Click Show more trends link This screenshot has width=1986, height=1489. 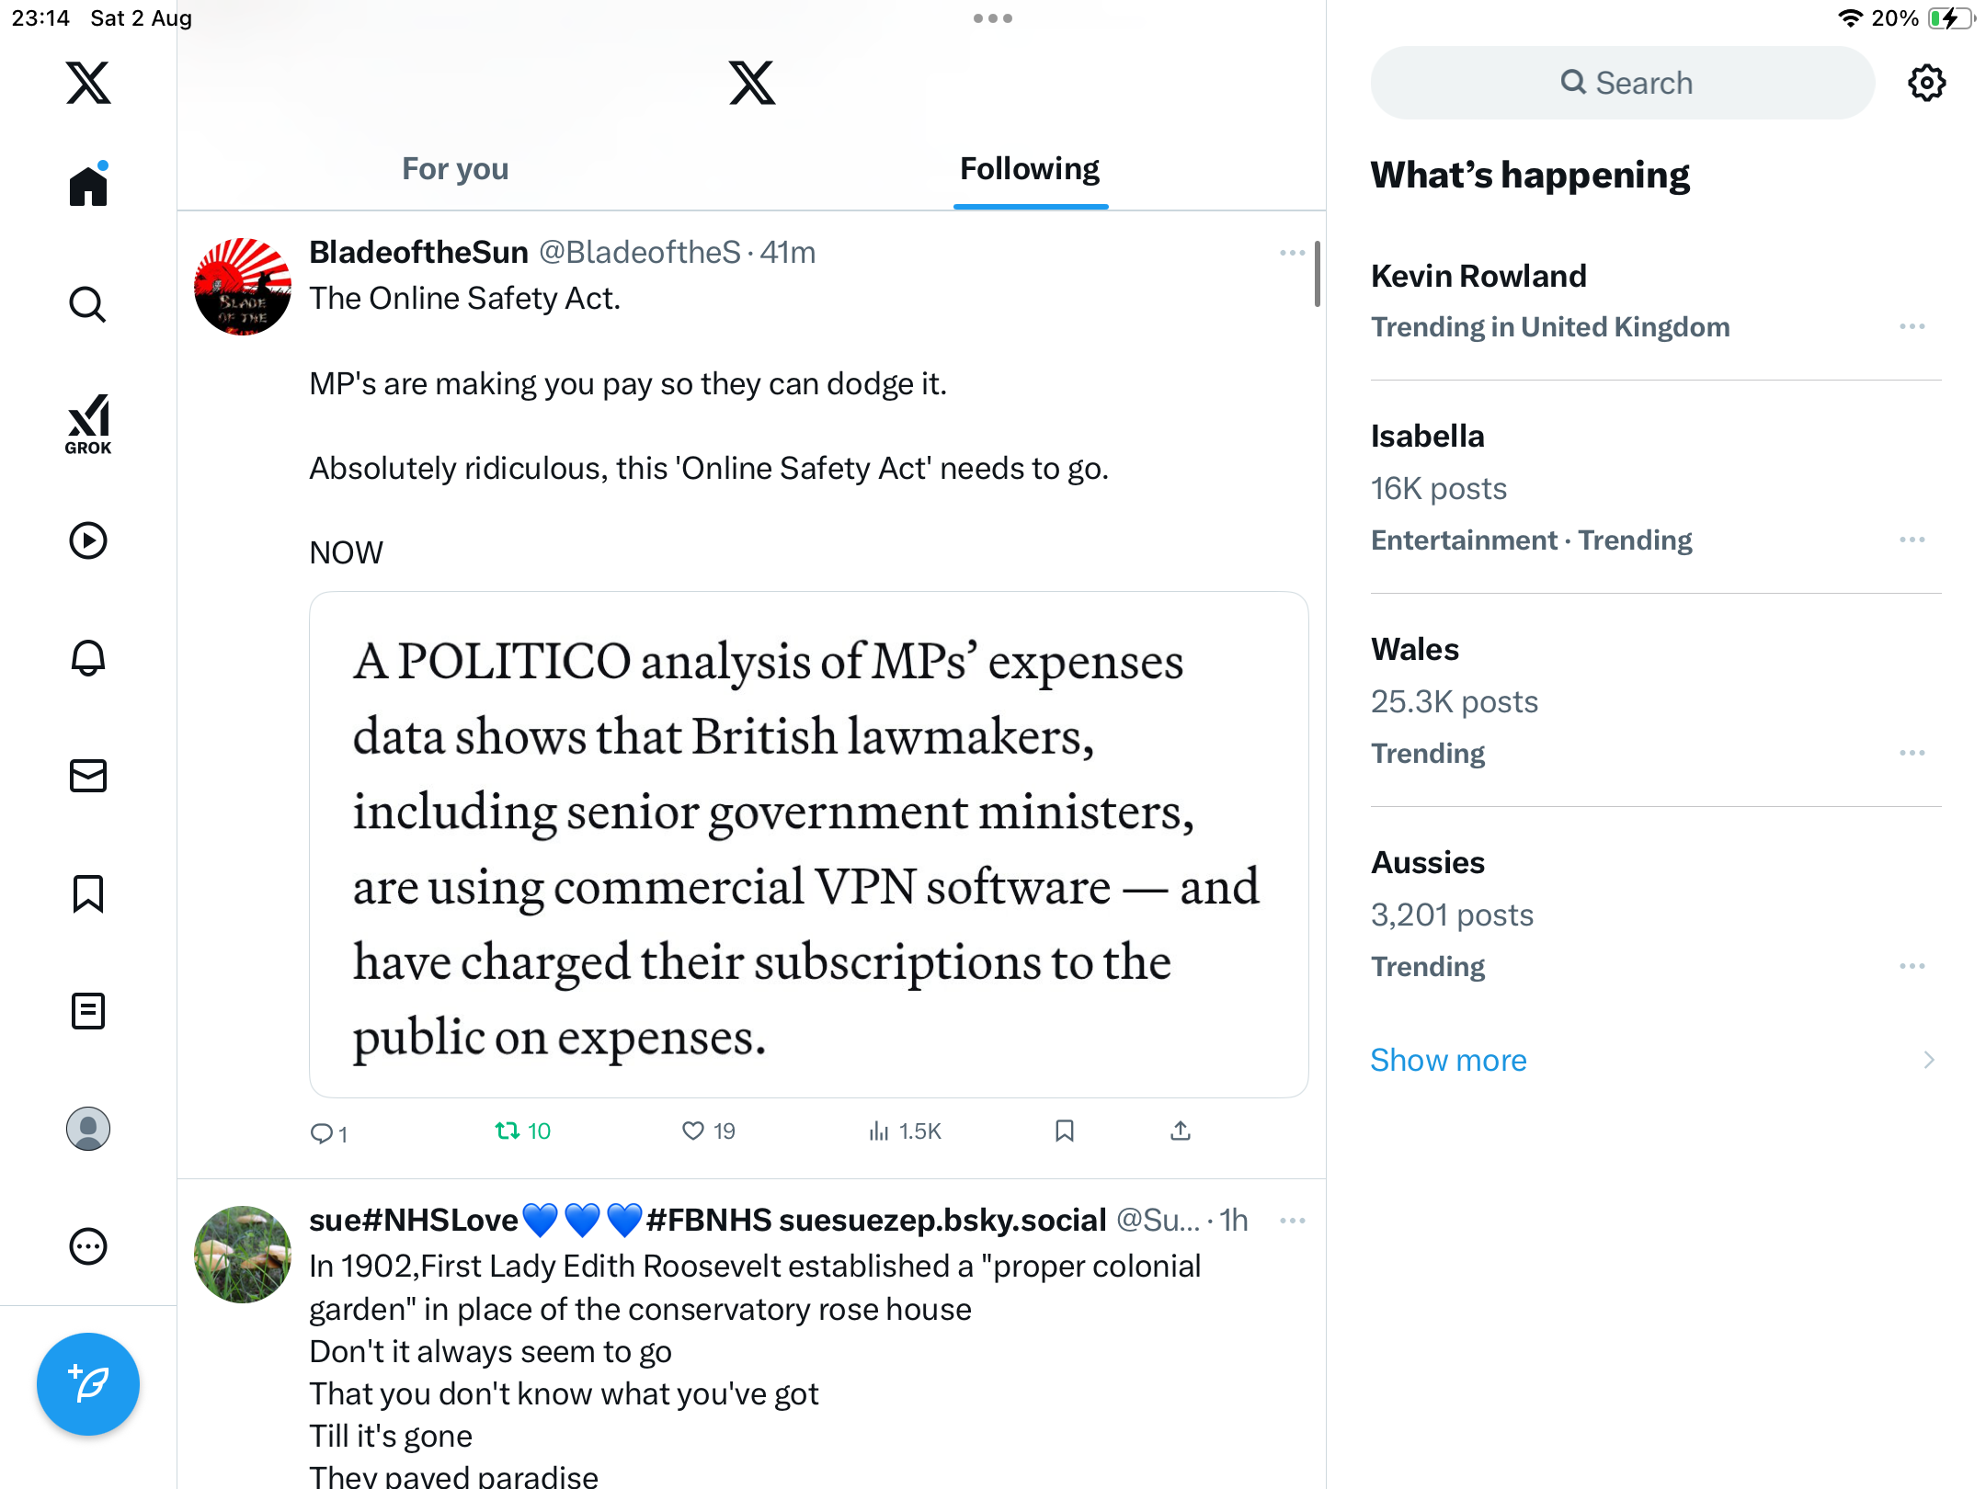1448,1060
